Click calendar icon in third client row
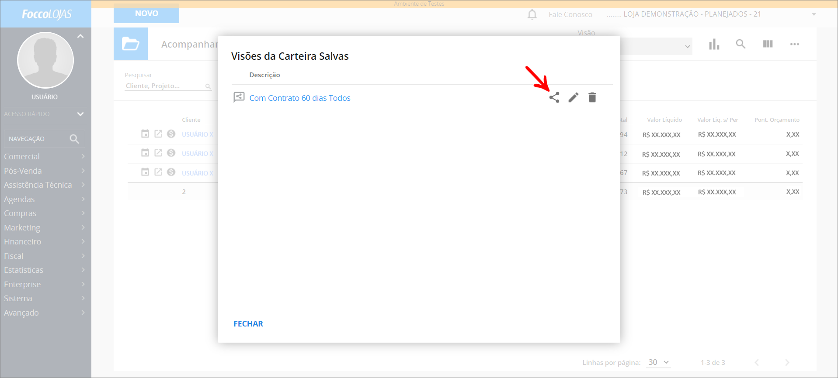 tap(145, 172)
